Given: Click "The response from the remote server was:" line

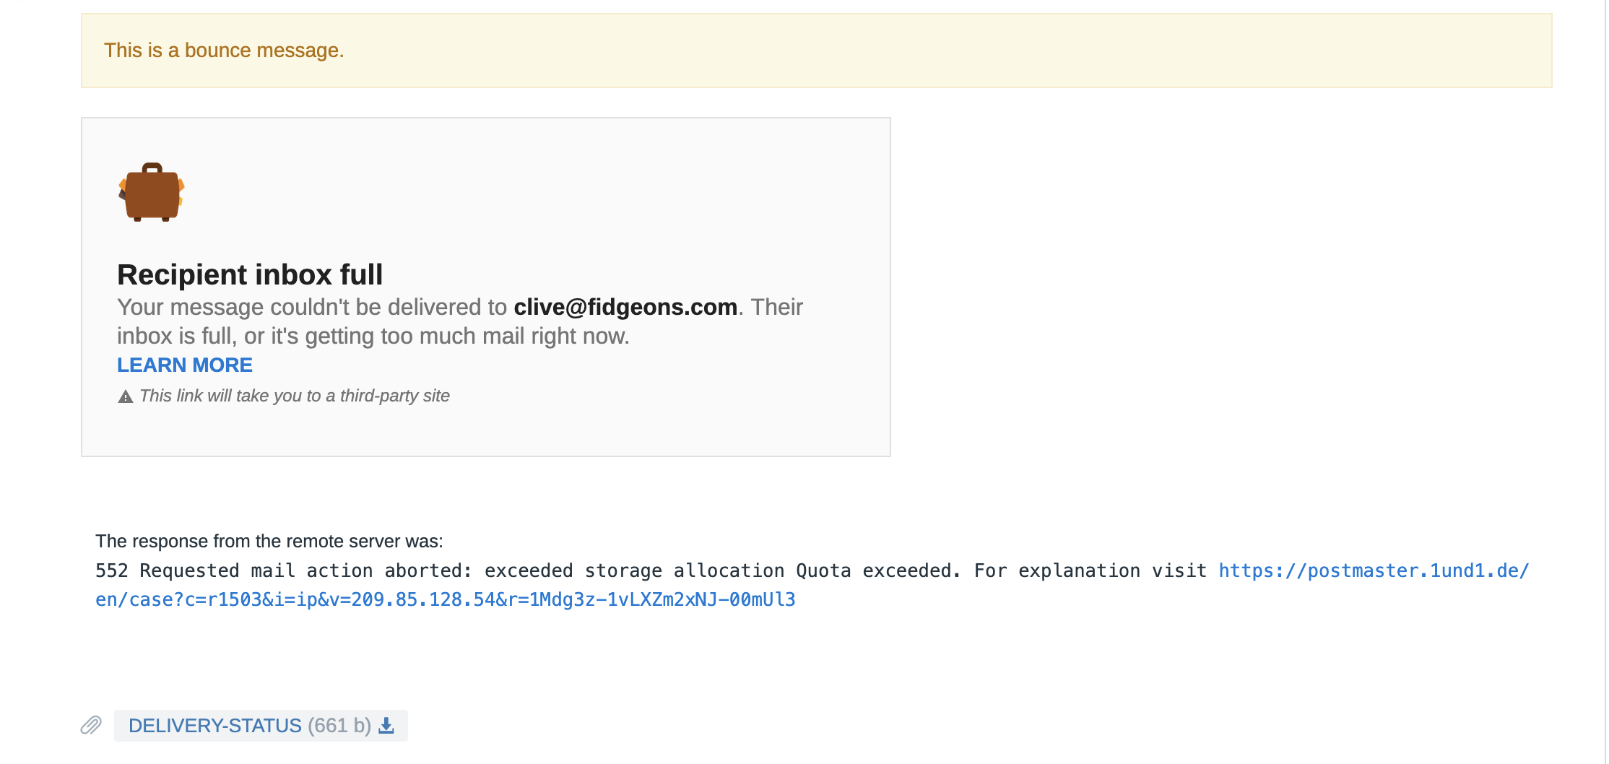Looking at the screenshot, I should click(269, 541).
